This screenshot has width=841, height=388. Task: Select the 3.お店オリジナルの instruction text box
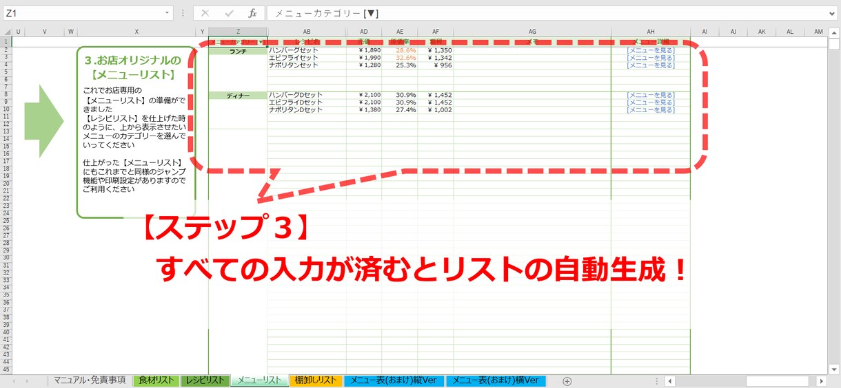click(136, 131)
